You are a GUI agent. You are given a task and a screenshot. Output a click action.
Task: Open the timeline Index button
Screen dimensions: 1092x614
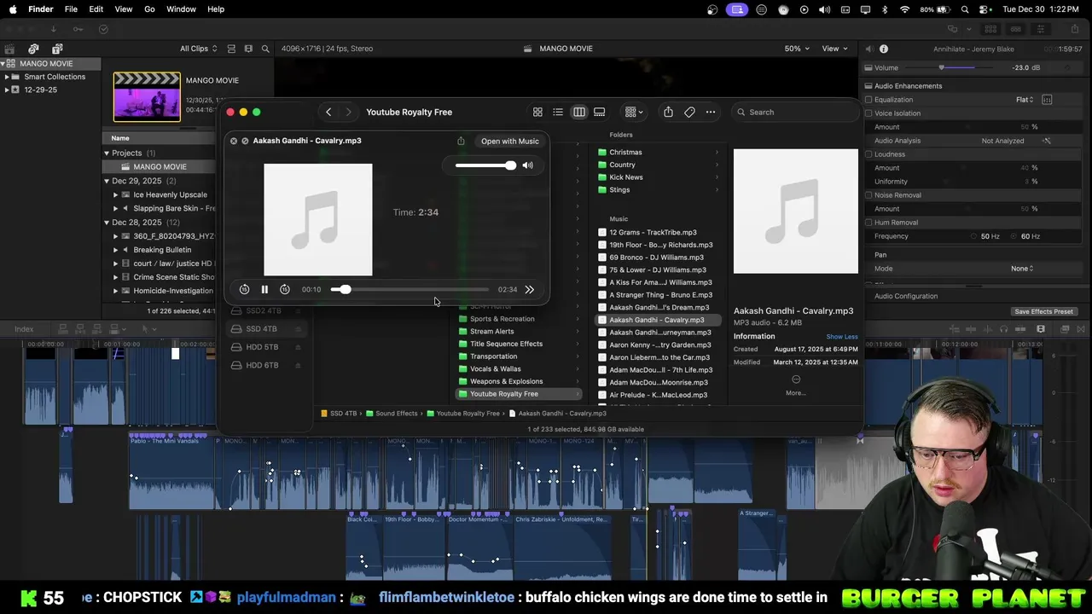pyautogui.click(x=24, y=329)
